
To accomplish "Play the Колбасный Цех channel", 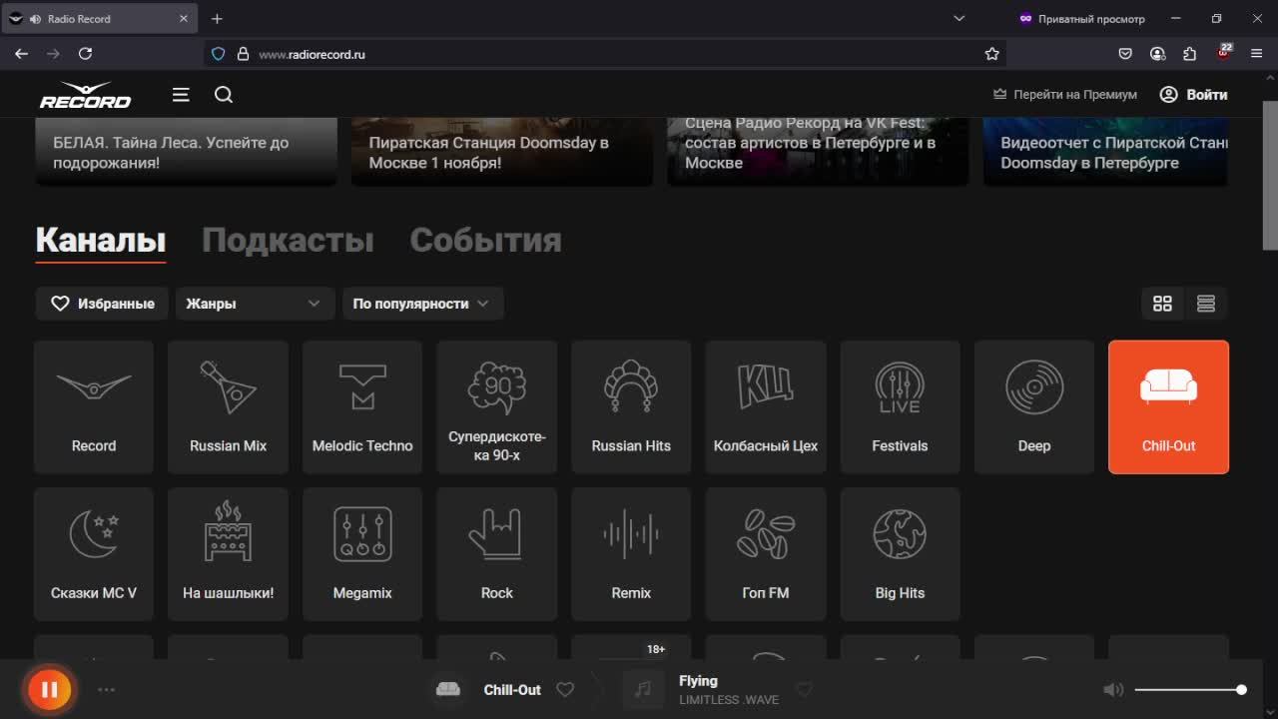I will point(766,407).
